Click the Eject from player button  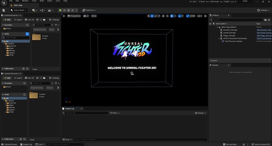coord(73,10)
